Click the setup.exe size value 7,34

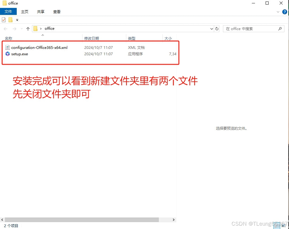click(172, 54)
